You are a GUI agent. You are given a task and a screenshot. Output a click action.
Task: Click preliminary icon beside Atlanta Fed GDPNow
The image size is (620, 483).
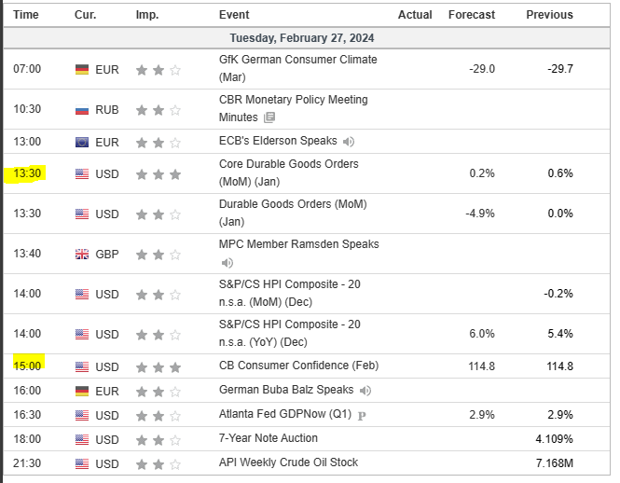pyautogui.click(x=362, y=415)
